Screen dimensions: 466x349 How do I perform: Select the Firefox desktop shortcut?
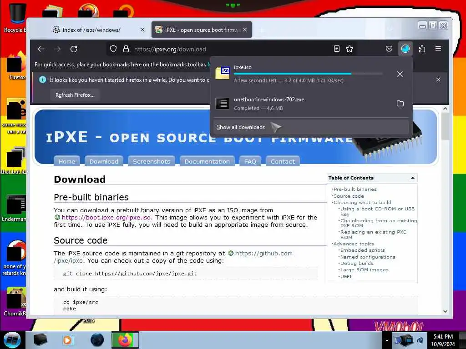pos(15,66)
